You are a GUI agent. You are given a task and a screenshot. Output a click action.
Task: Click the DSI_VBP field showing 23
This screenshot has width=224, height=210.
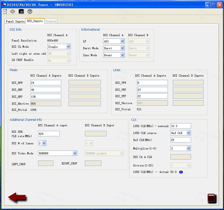(152, 90)
